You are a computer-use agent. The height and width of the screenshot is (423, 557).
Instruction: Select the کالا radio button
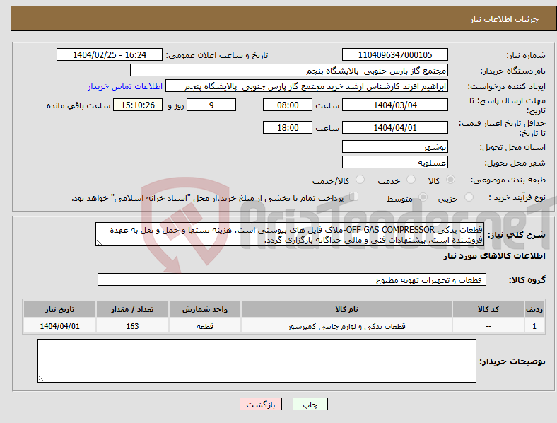tap(450, 180)
